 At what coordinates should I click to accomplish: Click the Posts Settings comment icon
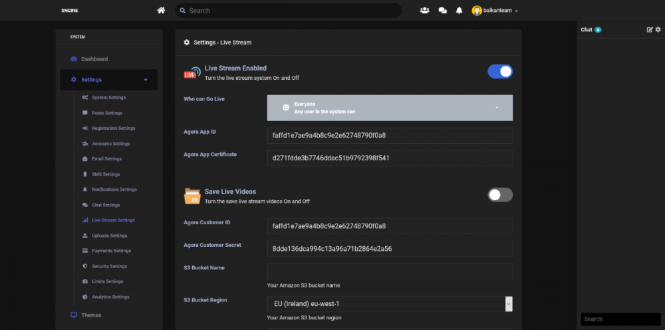coord(85,113)
